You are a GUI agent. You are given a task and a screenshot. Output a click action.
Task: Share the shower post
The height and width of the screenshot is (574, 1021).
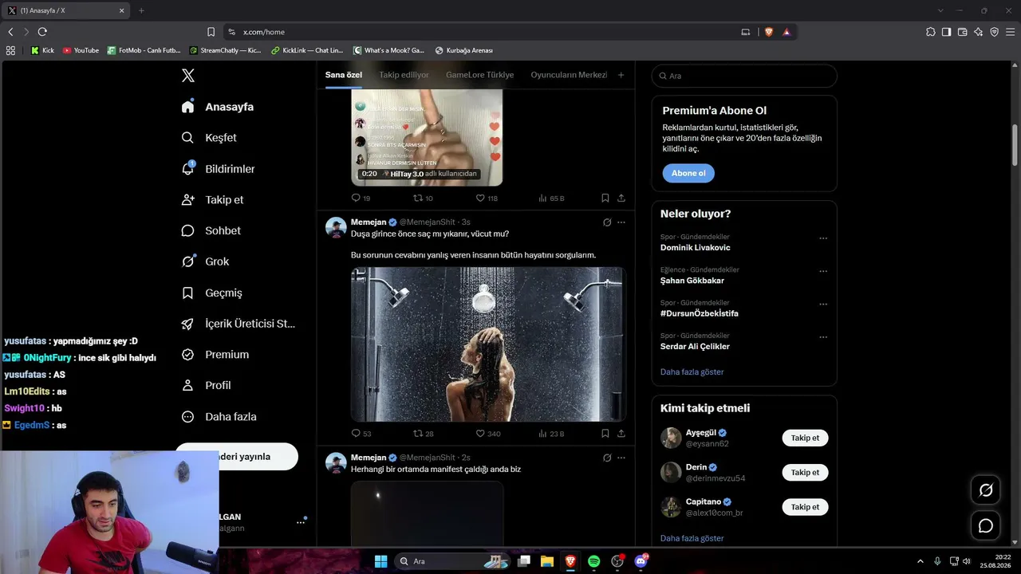[621, 434]
